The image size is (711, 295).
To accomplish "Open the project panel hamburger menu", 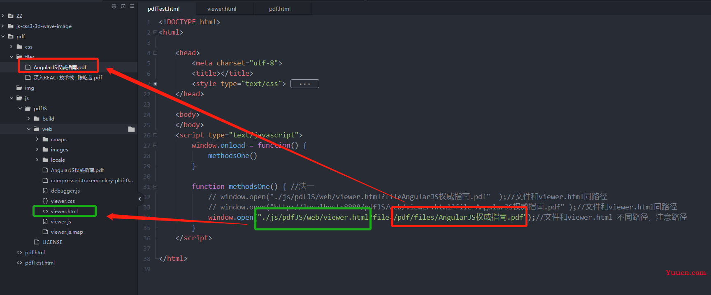I will [132, 6].
